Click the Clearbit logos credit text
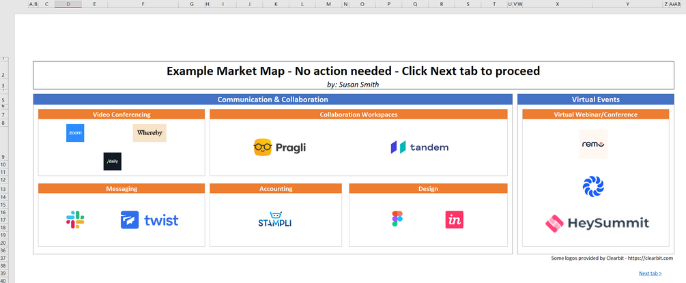This screenshot has height=283, width=686. (612, 258)
